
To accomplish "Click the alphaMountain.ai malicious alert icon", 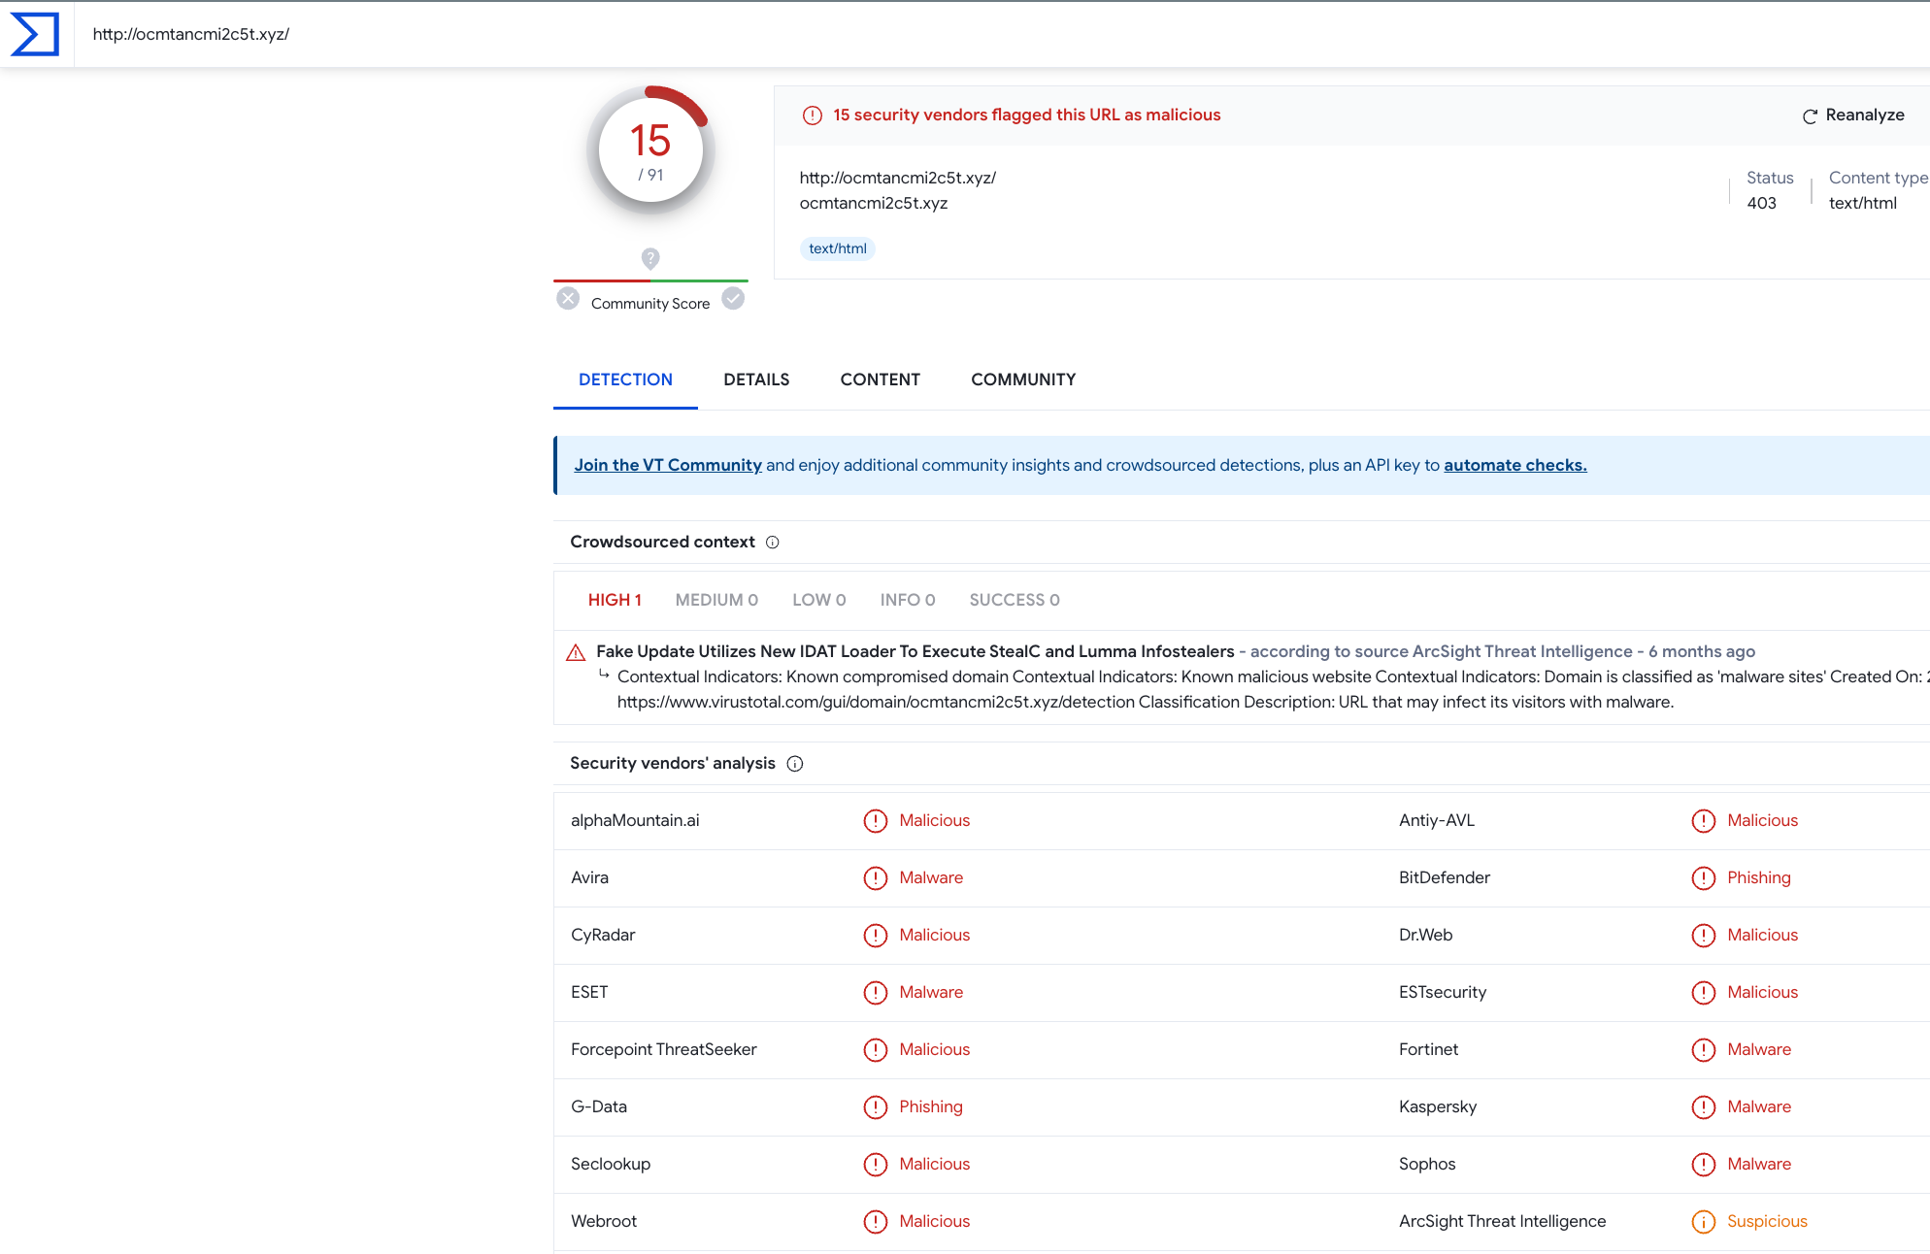I will 876,821.
